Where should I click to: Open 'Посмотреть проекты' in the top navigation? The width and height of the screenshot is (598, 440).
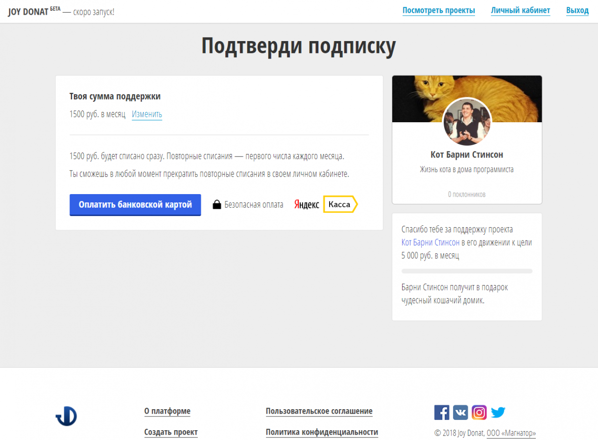pos(438,11)
